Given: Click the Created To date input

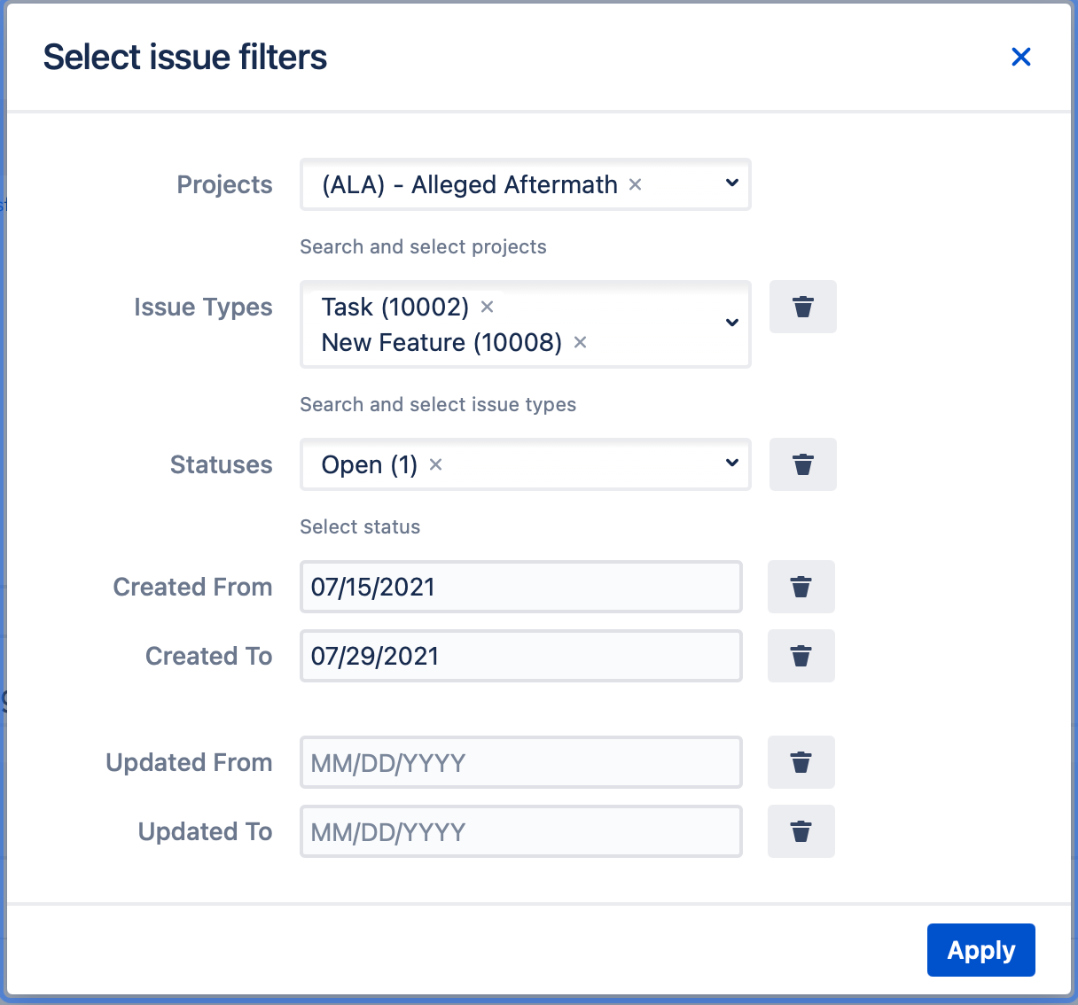Looking at the screenshot, I should [521, 656].
